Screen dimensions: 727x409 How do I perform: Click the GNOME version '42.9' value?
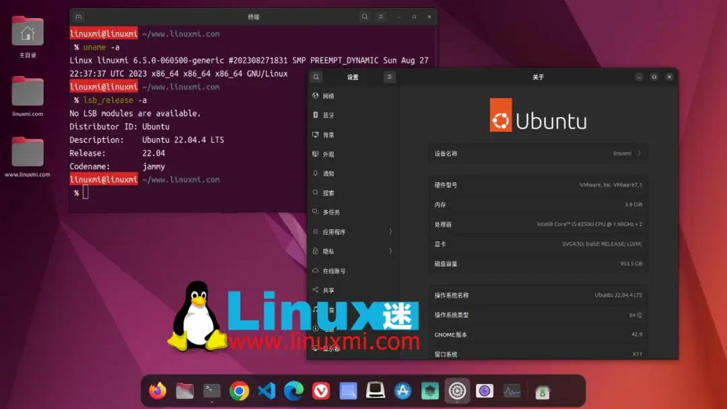tap(637, 334)
